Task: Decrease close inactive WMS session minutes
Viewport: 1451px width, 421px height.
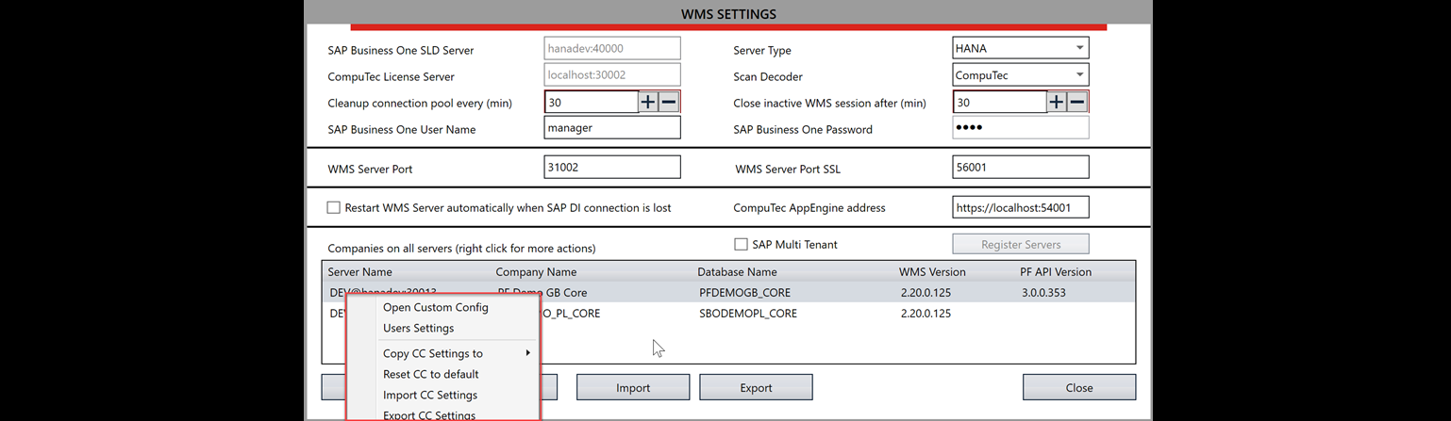Action: 1077,102
